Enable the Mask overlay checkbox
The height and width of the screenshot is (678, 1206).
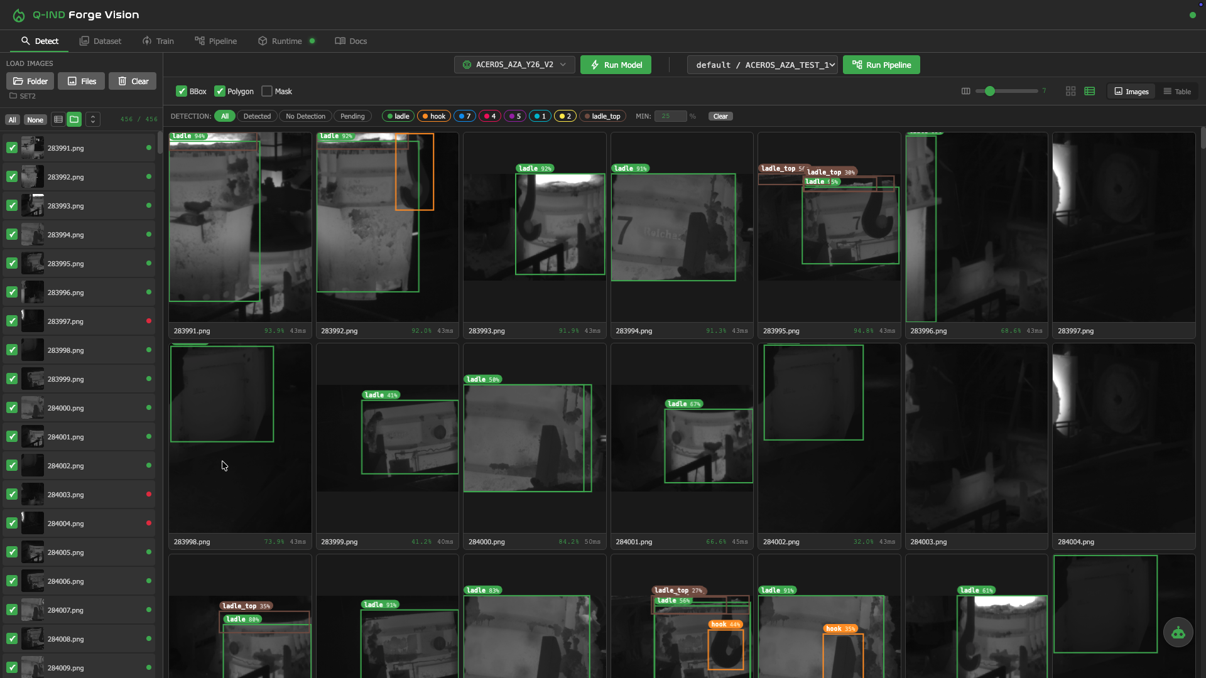267,92
